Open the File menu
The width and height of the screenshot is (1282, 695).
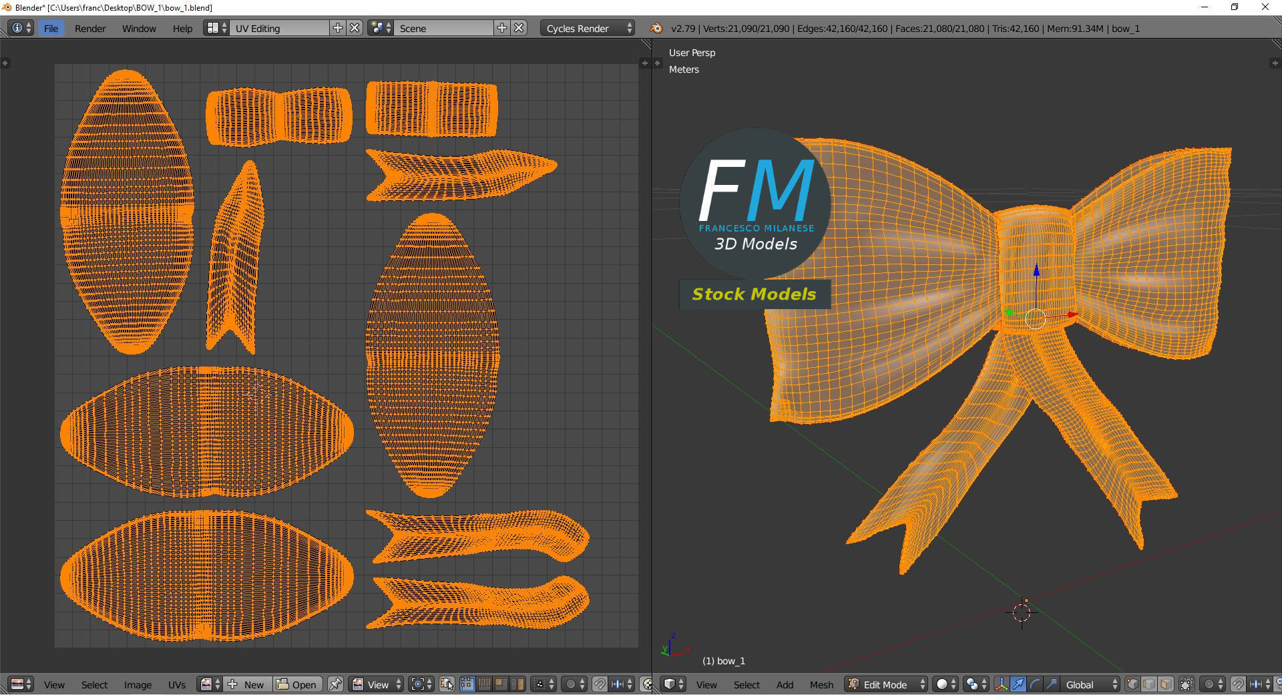pyautogui.click(x=51, y=28)
